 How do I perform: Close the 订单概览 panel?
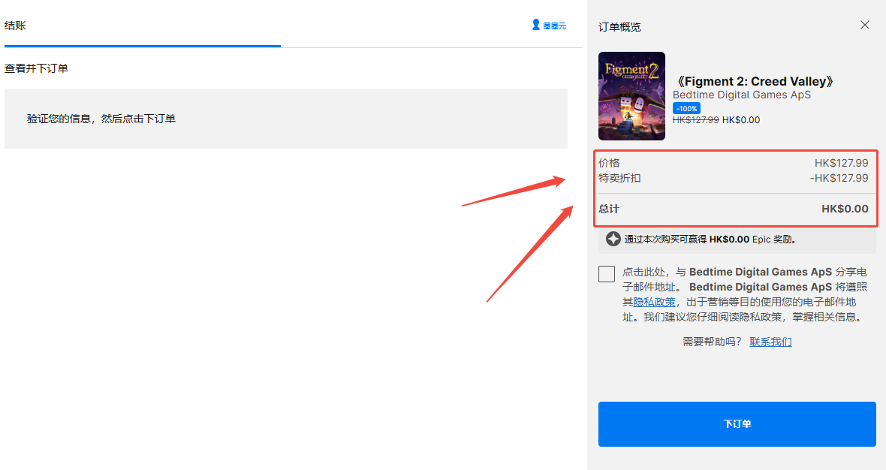[864, 25]
